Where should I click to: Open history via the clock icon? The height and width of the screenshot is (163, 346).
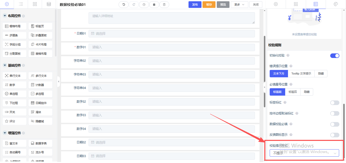[x=144, y=5]
